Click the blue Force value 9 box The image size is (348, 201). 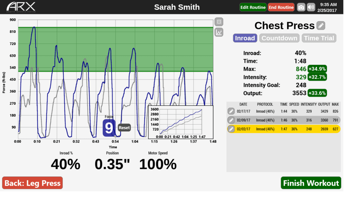point(109,128)
